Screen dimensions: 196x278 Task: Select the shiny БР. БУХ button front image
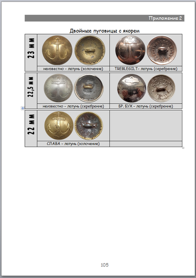pos(132,88)
